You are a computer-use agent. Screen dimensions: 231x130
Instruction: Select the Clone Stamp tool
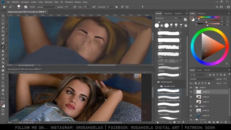click(3, 51)
